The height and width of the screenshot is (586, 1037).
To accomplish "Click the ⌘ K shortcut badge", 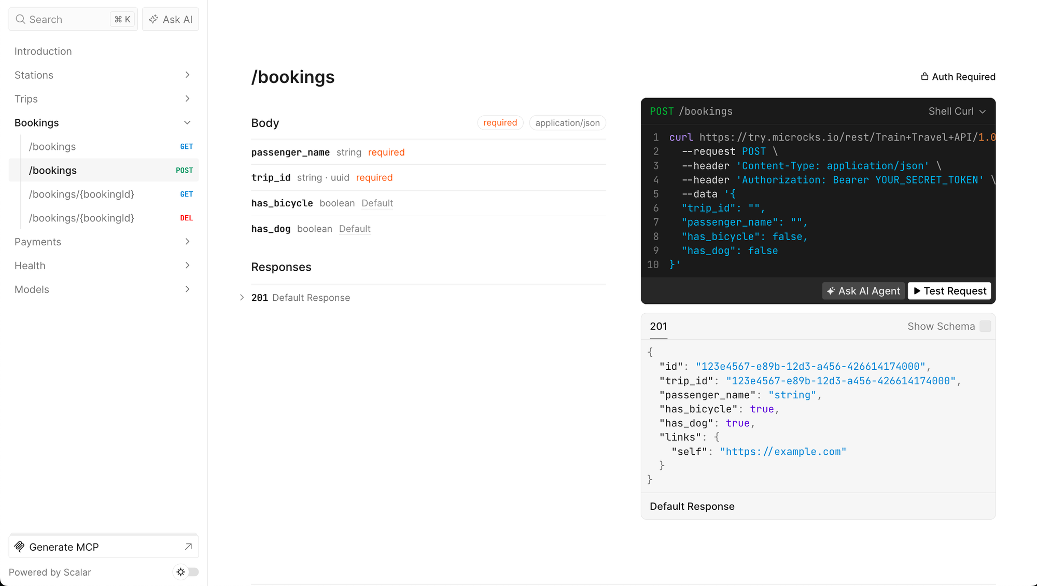I will coord(122,19).
